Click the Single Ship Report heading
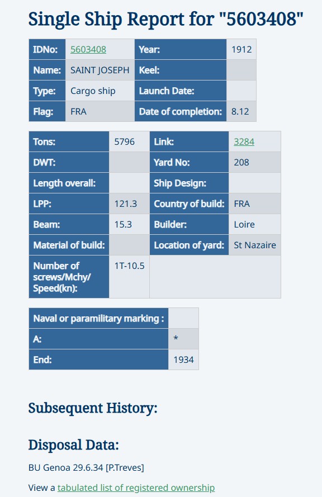 [x=166, y=19]
